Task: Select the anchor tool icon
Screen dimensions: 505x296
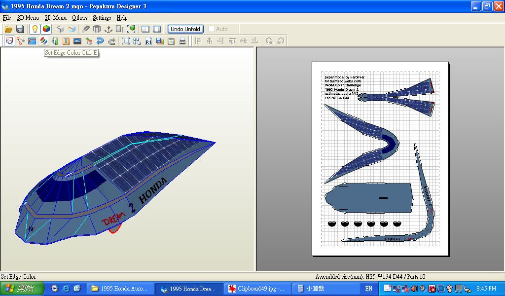Action: 108,29
